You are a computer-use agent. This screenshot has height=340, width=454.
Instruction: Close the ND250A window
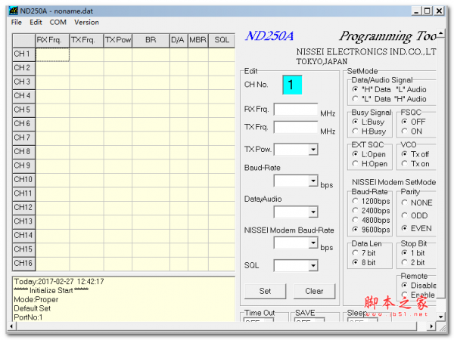[439, 11]
